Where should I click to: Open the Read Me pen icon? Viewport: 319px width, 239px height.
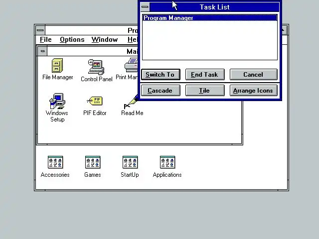tap(131, 102)
